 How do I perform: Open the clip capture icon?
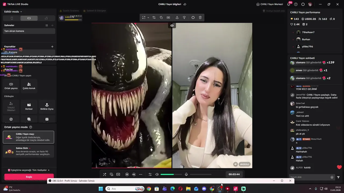(118, 175)
